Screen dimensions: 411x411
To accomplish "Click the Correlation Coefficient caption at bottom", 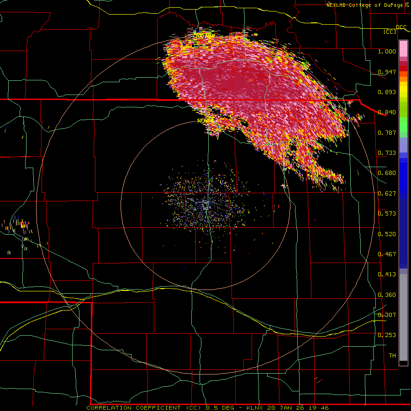I will (207, 408).
